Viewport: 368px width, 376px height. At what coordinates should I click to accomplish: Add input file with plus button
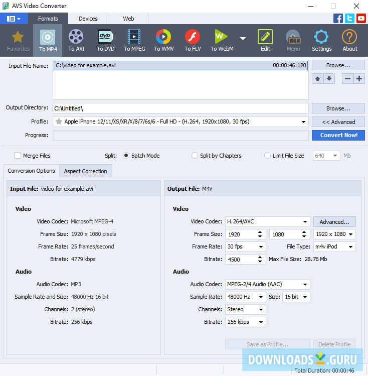(359, 79)
